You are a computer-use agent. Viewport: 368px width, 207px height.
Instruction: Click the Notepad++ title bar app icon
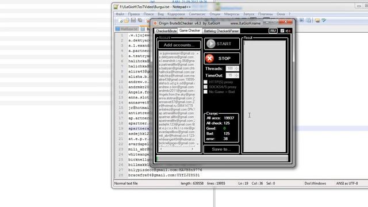point(116,7)
